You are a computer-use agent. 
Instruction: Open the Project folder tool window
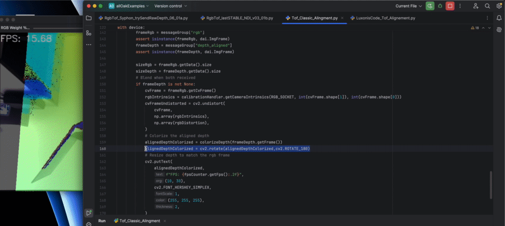pyautogui.click(x=88, y=18)
